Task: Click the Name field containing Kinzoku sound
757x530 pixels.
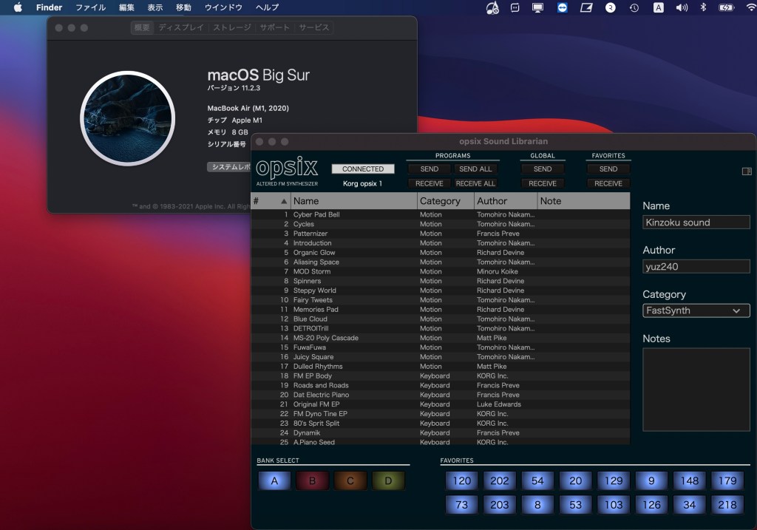Action: (x=696, y=222)
